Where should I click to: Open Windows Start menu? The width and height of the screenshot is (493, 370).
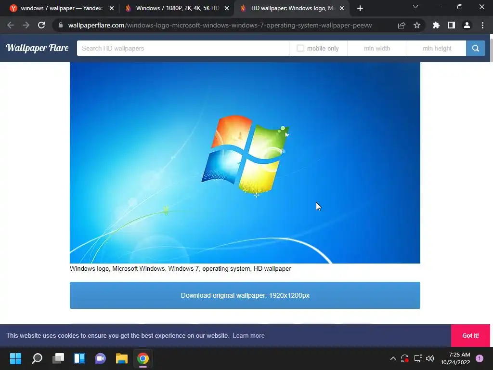[15, 358]
